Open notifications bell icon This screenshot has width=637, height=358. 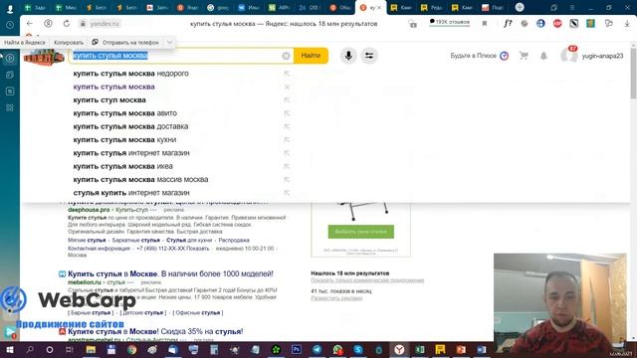click(543, 56)
